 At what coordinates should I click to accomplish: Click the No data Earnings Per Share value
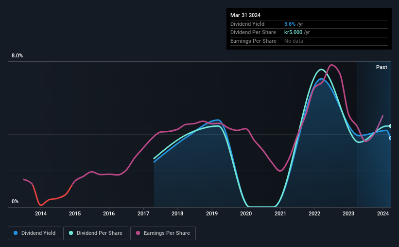pyautogui.click(x=294, y=41)
